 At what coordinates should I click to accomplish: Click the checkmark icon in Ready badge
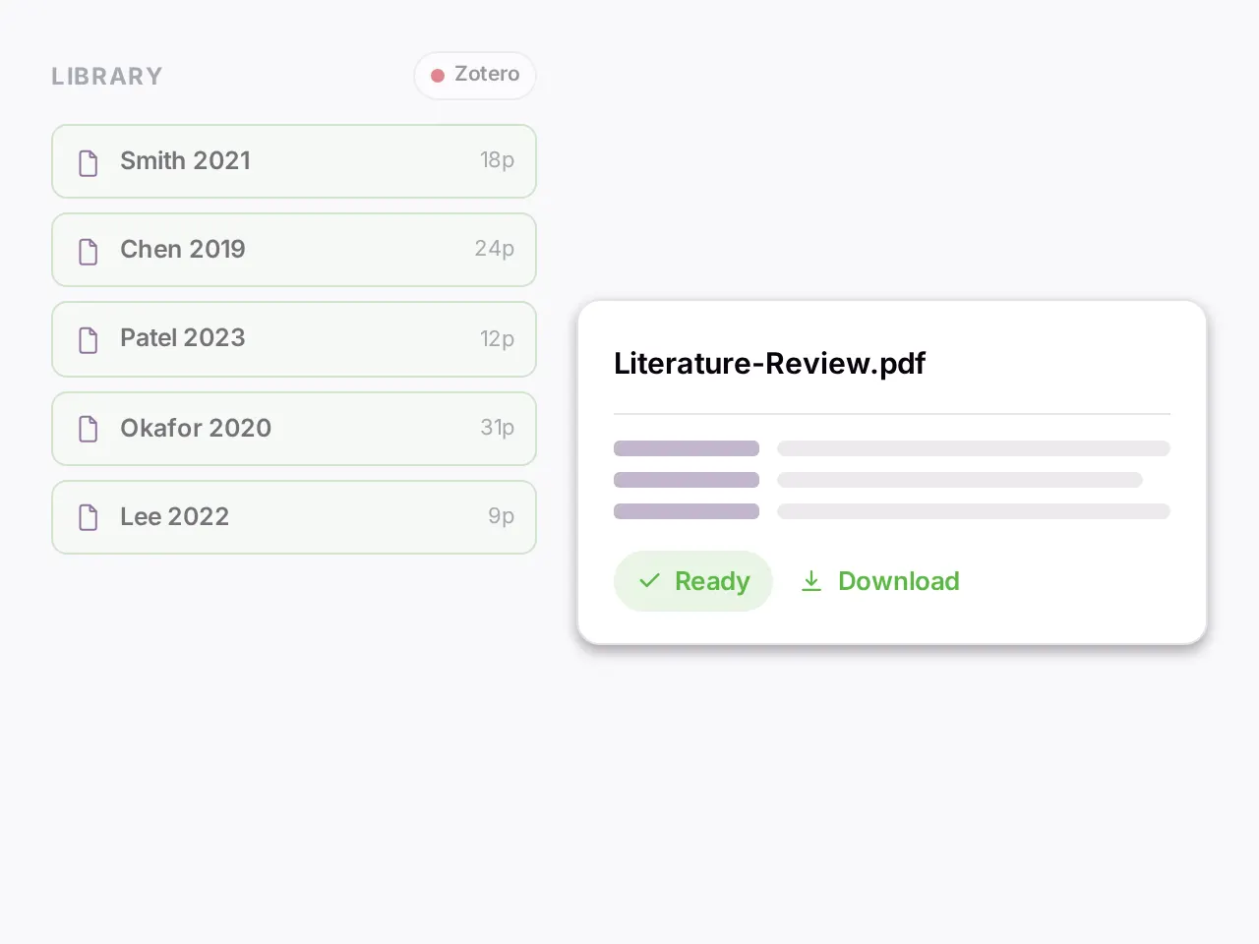(x=649, y=581)
